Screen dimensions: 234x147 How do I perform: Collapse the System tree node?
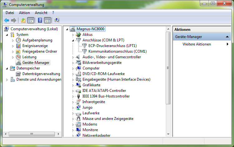click(7, 35)
